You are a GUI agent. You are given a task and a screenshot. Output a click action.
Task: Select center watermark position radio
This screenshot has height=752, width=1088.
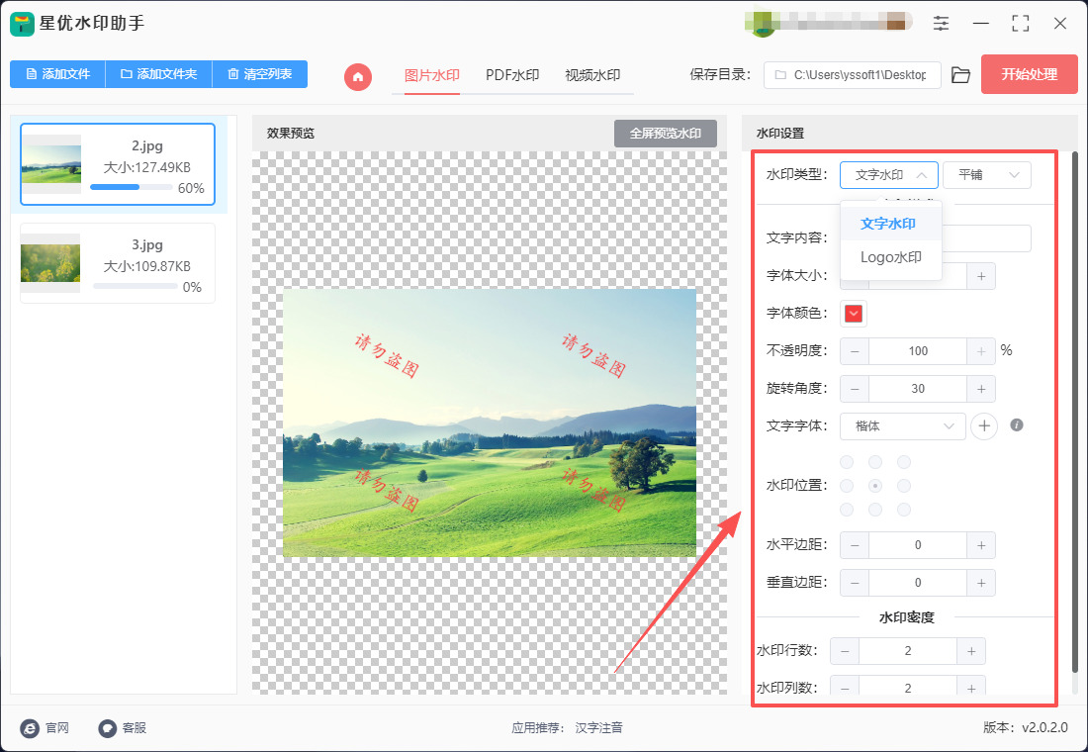pos(875,486)
